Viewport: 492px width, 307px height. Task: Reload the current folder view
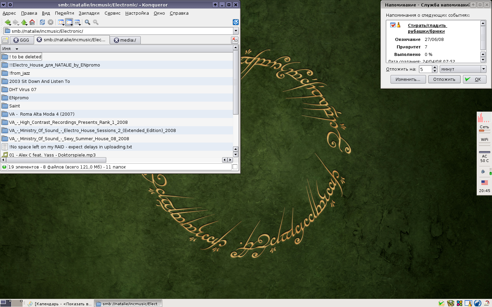(42, 22)
